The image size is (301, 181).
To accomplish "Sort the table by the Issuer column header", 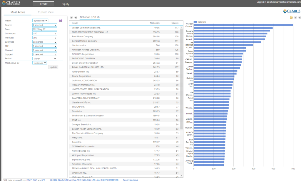I will pyautogui.click(x=75, y=23).
